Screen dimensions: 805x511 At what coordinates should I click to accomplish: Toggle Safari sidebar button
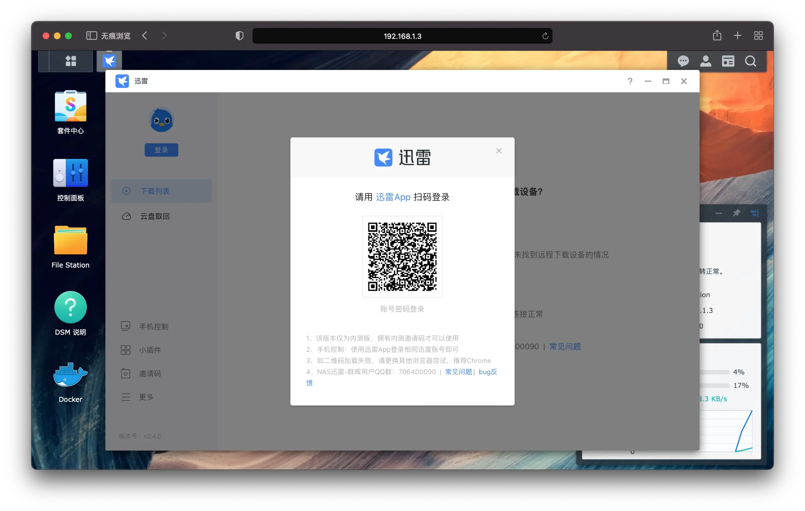pos(91,36)
